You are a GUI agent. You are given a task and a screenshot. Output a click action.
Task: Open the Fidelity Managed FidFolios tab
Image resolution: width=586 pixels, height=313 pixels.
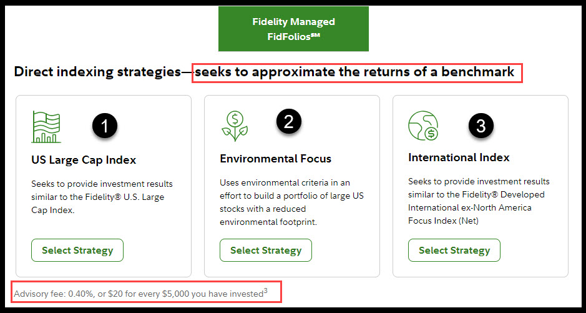[293, 29]
